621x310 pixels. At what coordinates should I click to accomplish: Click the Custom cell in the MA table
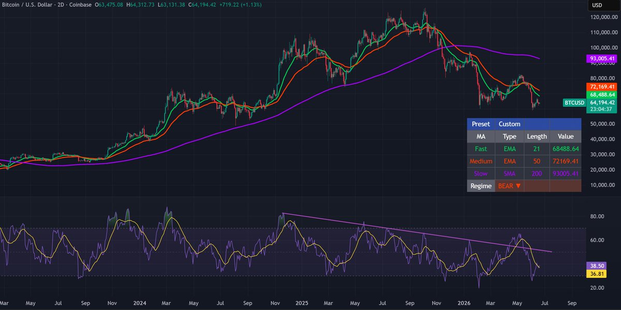pos(509,124)
